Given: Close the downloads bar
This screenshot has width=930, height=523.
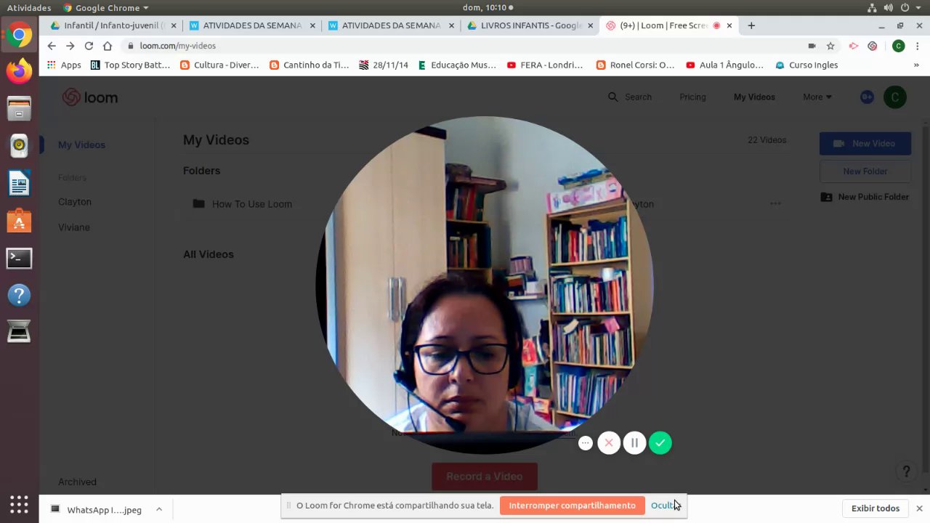Looking at the screenshot, I should pos(919,508).
